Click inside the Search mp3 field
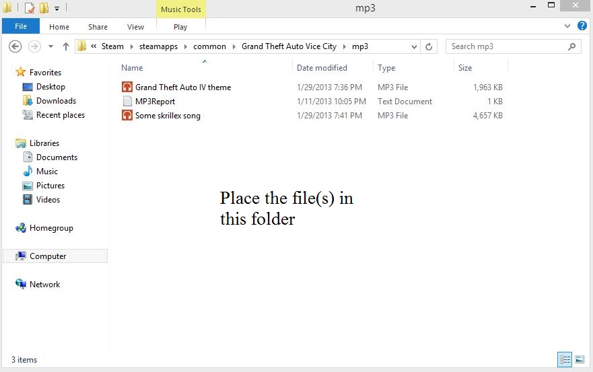Screen dimensions: 593x372 coord(505,46)
